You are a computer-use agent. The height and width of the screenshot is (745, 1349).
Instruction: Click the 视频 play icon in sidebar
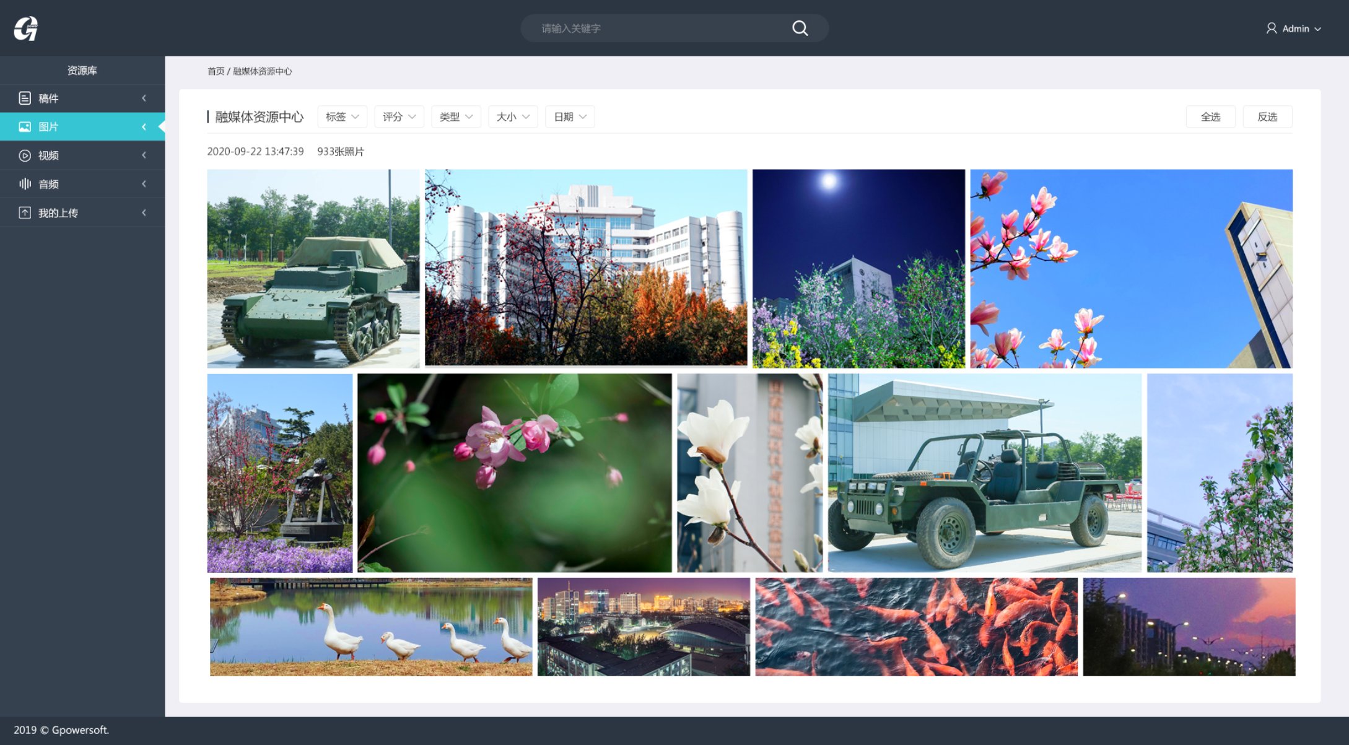[25, 155]
